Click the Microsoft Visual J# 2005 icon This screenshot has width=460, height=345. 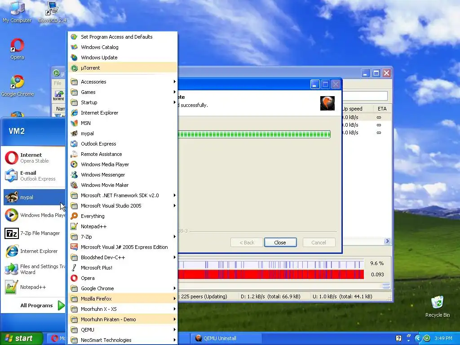pyautogui.click(x=74, y=247)
